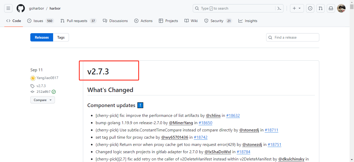354x162 pixels.
Task: Click the page vertical scrollbar
Action: (352, 78)
